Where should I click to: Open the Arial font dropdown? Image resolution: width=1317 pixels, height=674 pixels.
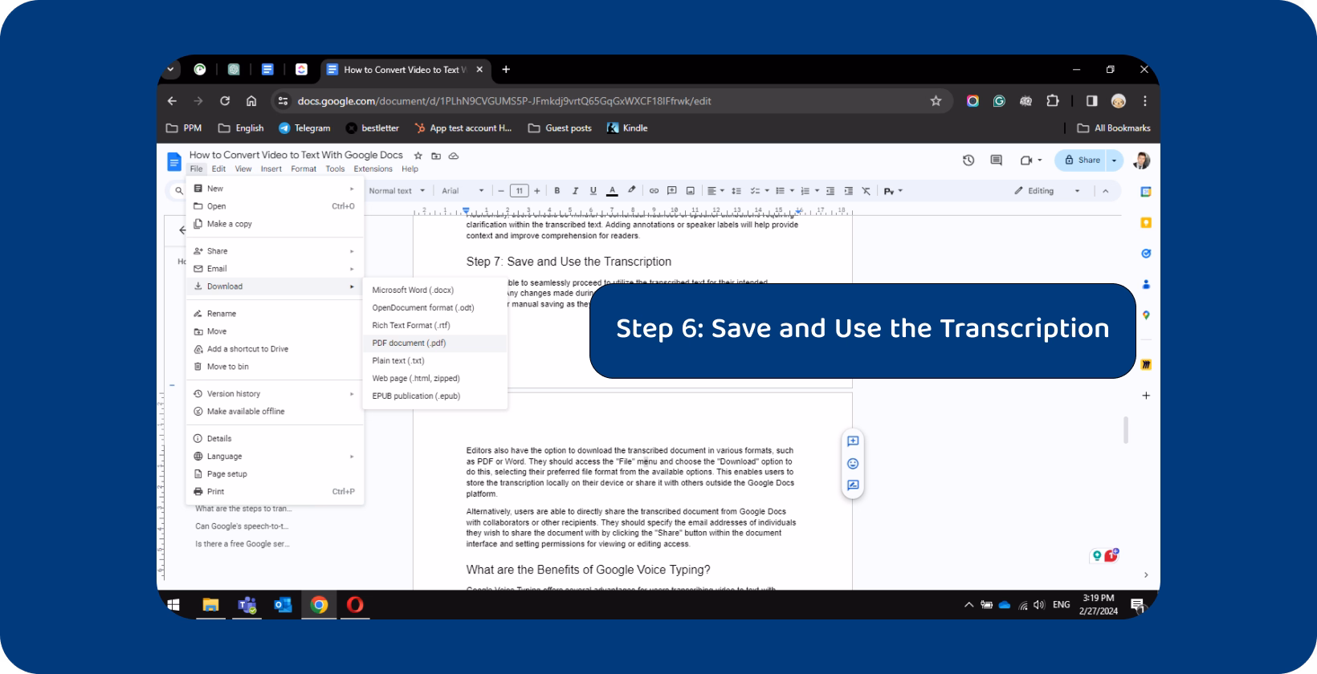463,191
